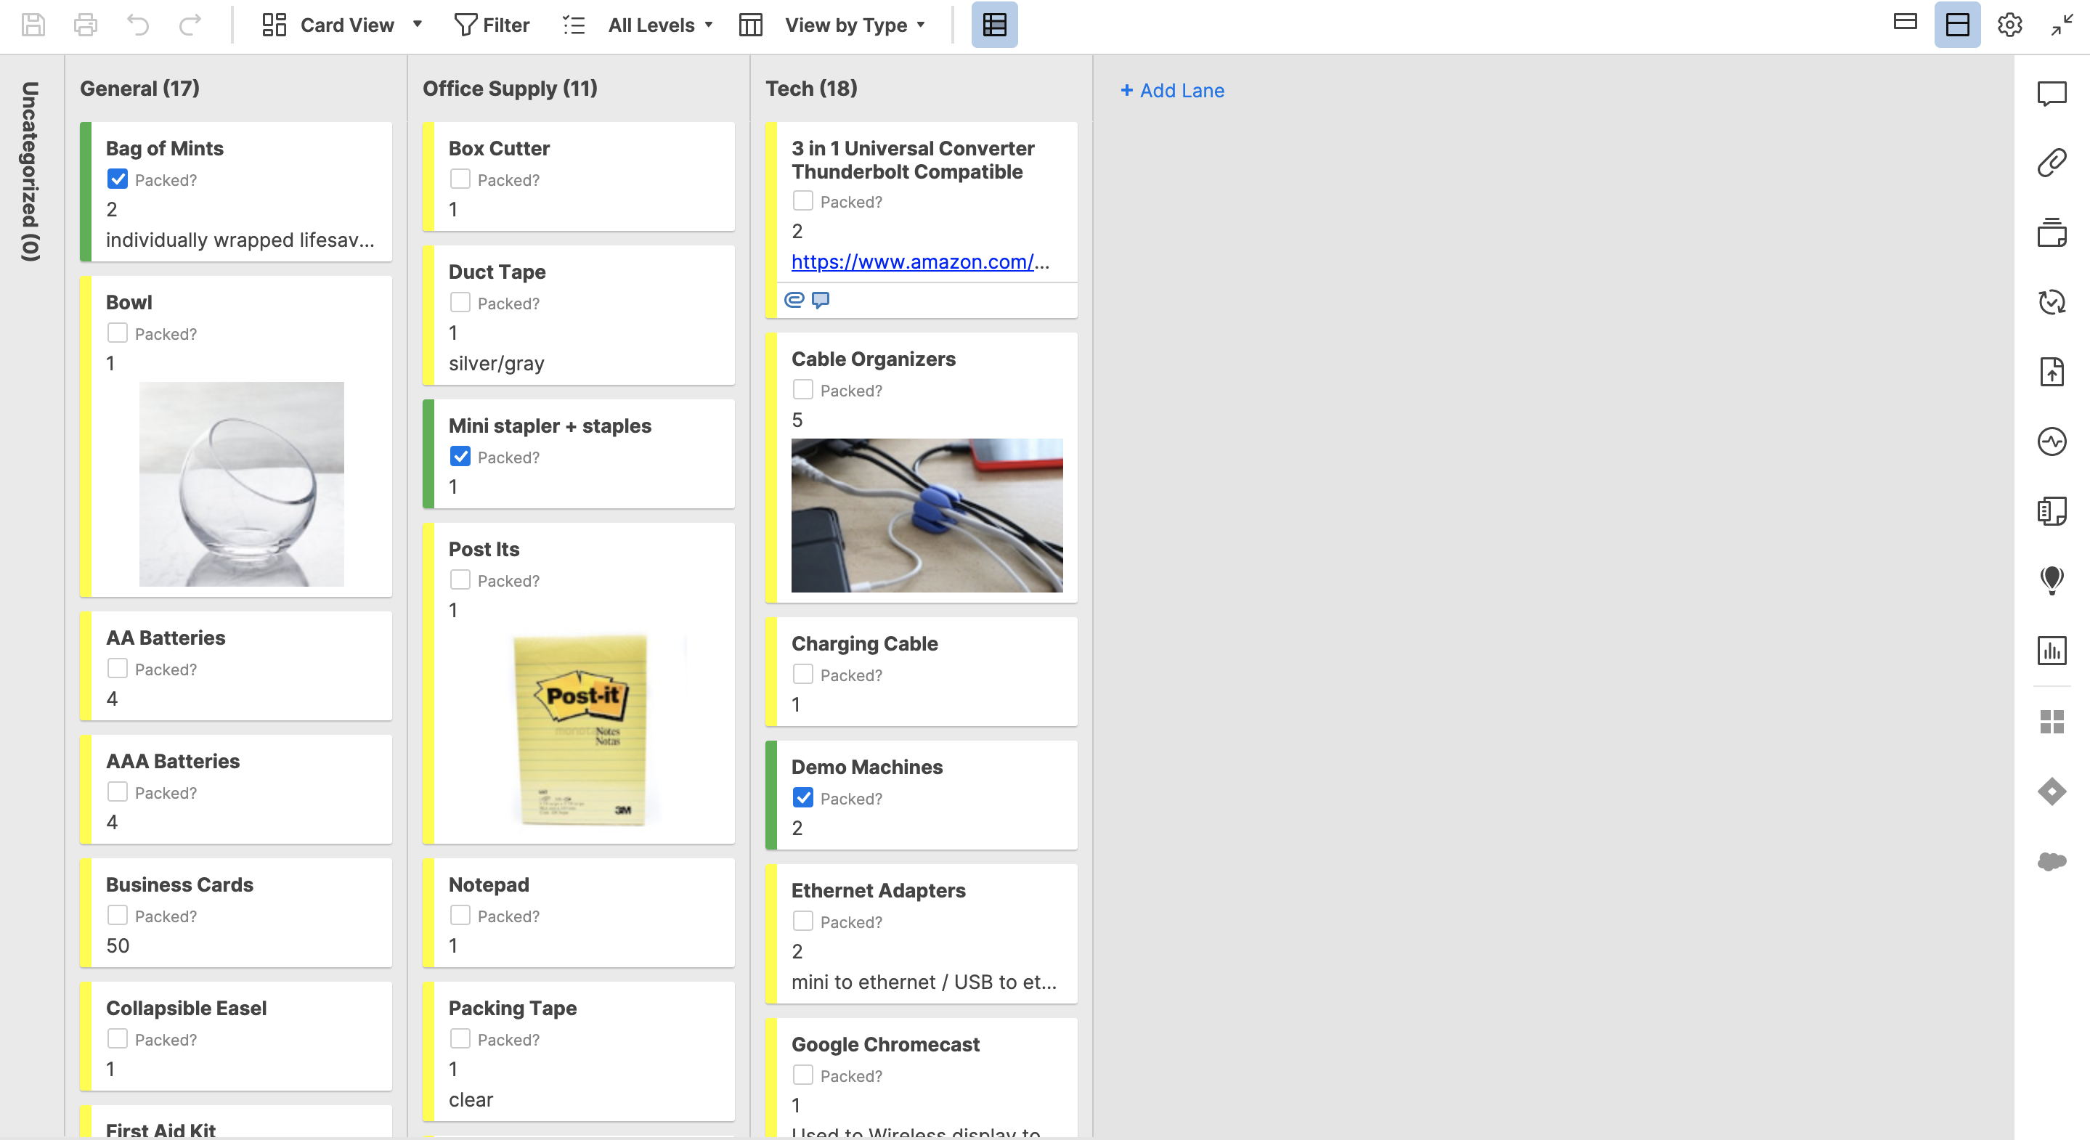Click the four-squares apps icon in sidebar
Screen dimensions: 2090x1140
pos(2052,721)
